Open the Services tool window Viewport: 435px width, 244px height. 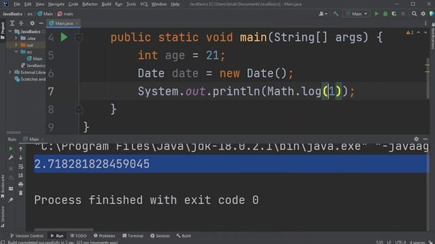point(160,236)
